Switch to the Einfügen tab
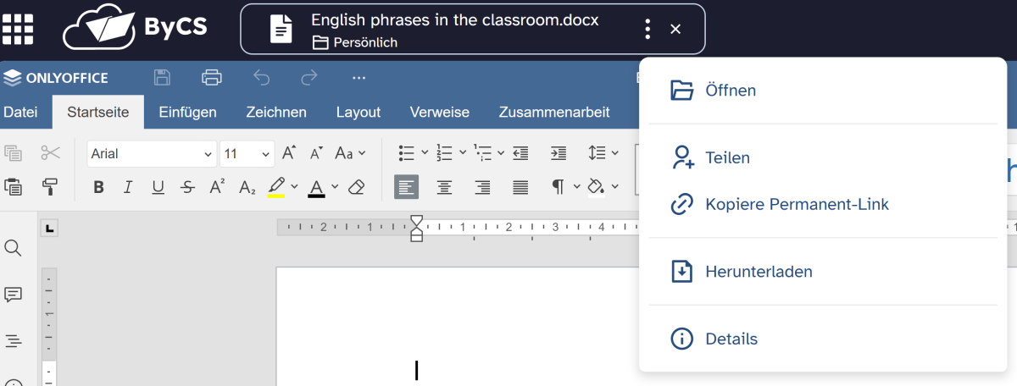Viewport: 1017px width, 386px height. tap(187, 112)
